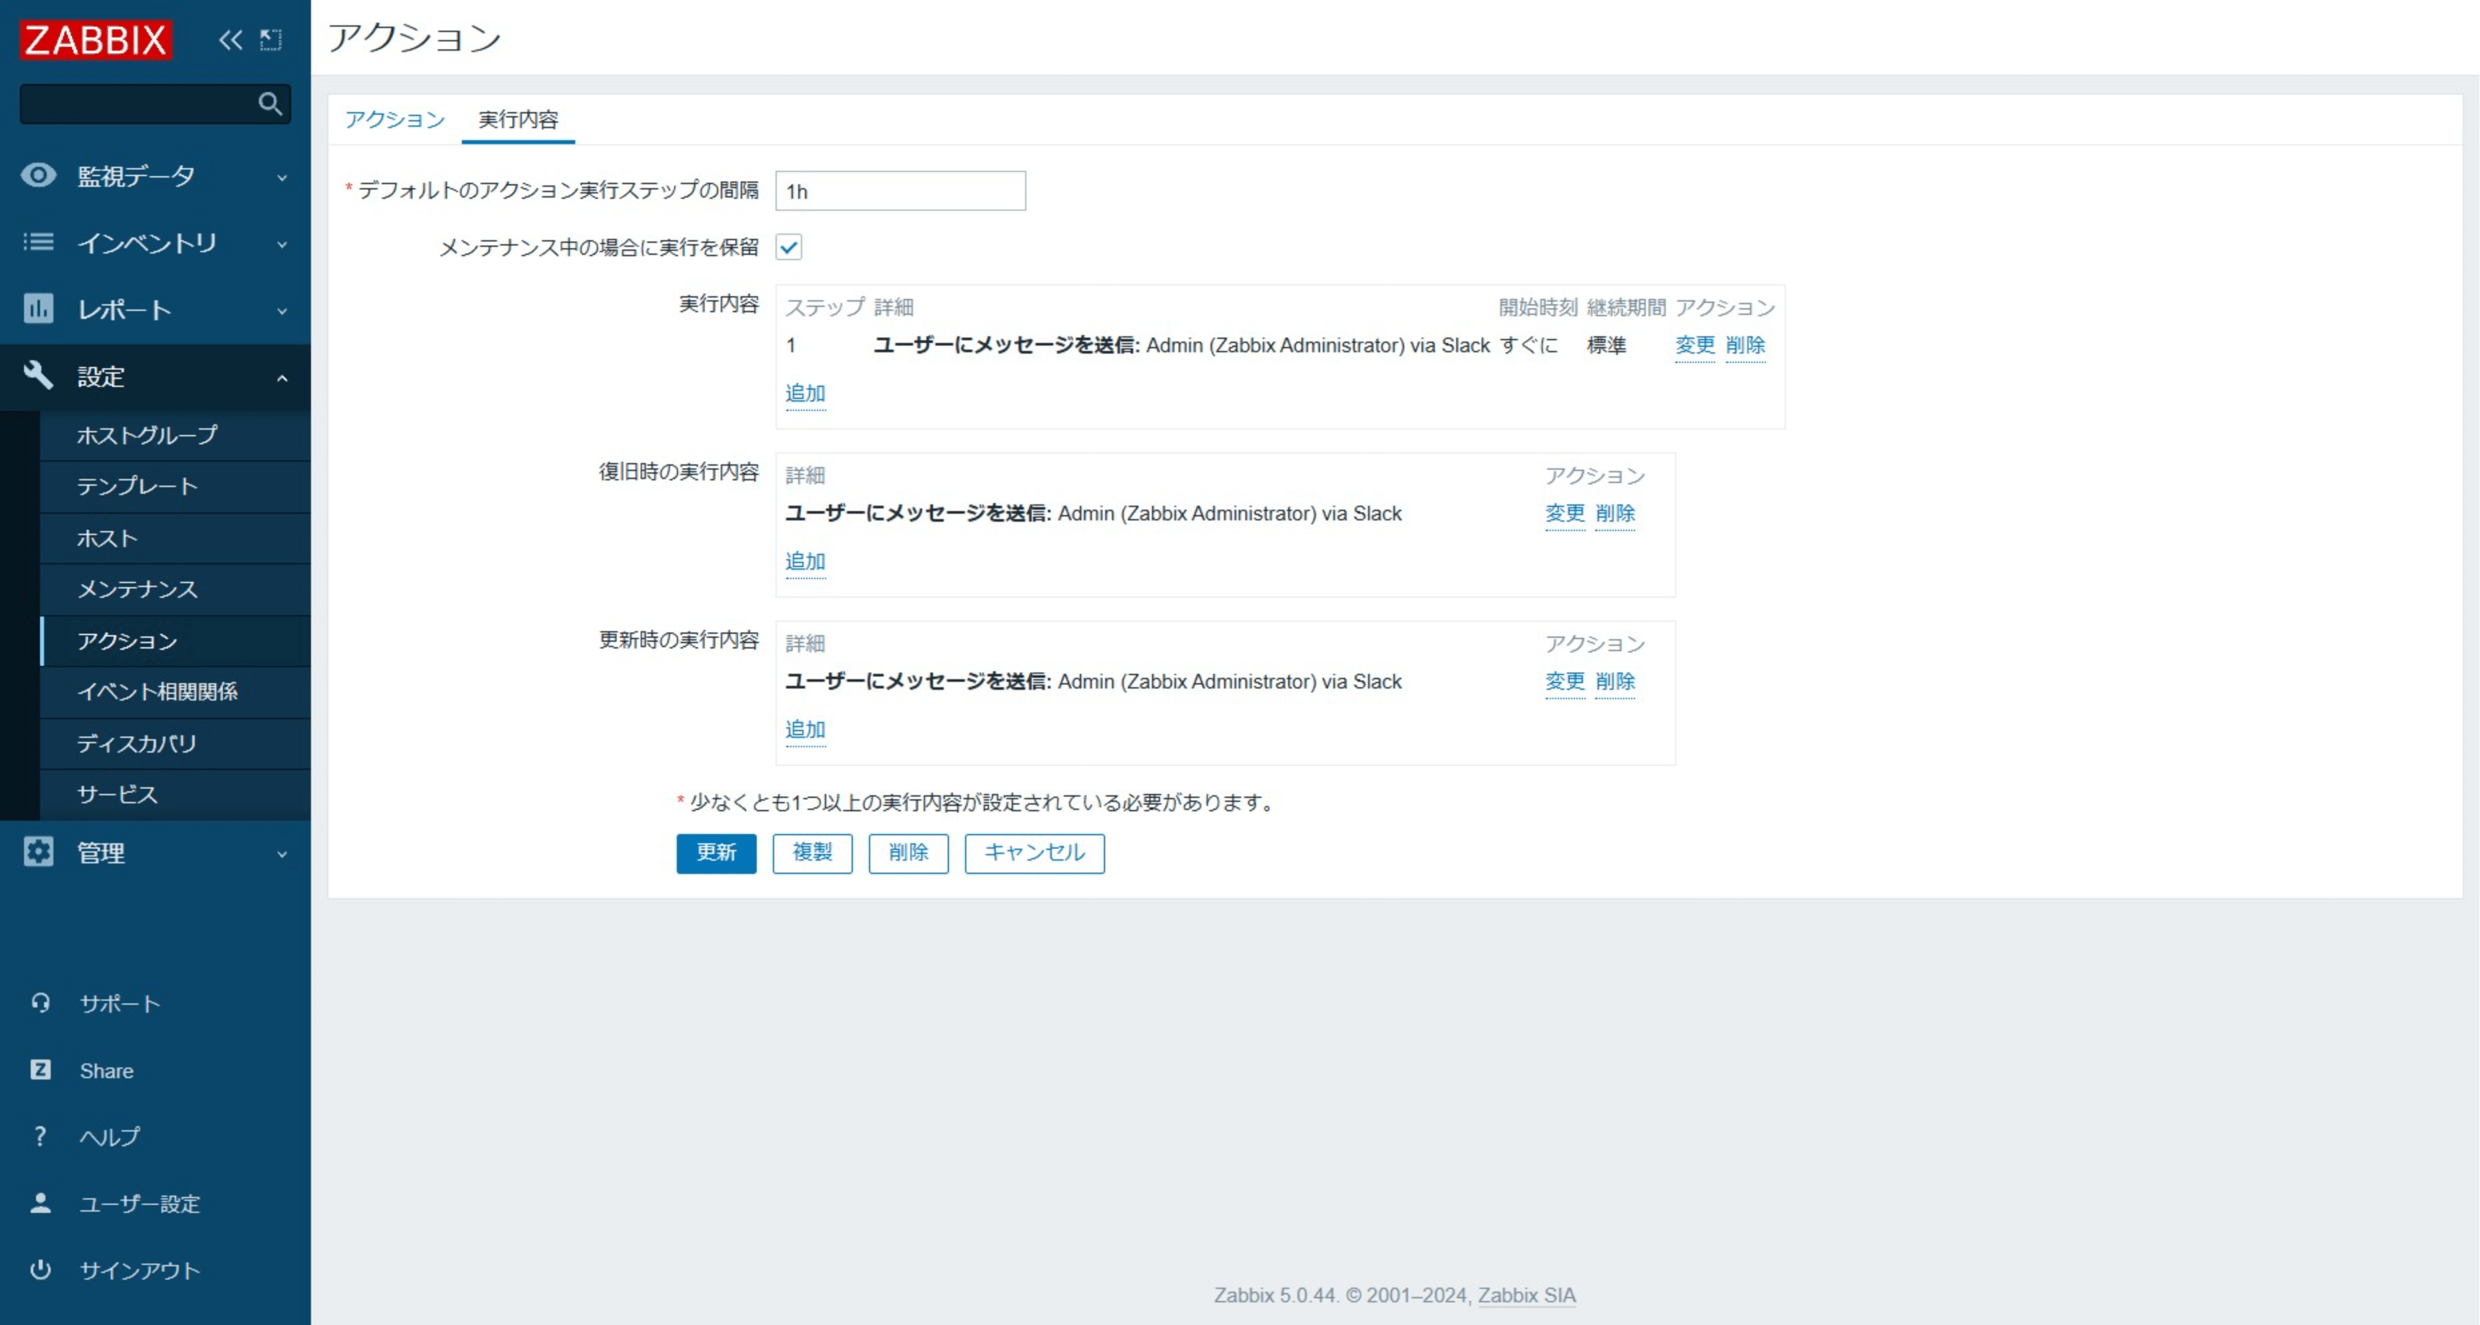
Task: Click the 更新 button
Action: coord(715,853)
